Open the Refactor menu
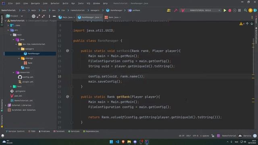 click(55, 3)
